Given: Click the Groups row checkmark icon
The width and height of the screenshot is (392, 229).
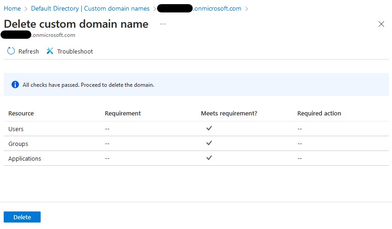Looking at the screenshot, I should (209, 143).
